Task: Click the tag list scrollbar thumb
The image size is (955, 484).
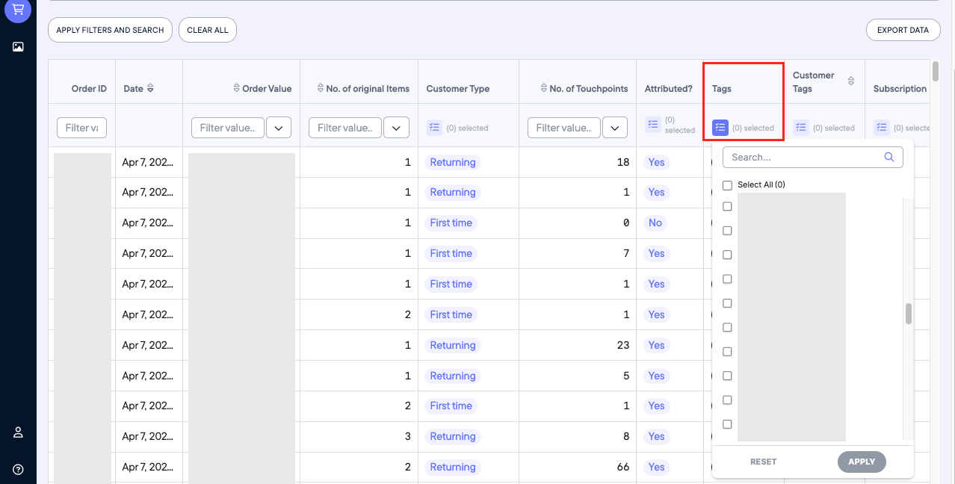Action: (x=909, y=314)
